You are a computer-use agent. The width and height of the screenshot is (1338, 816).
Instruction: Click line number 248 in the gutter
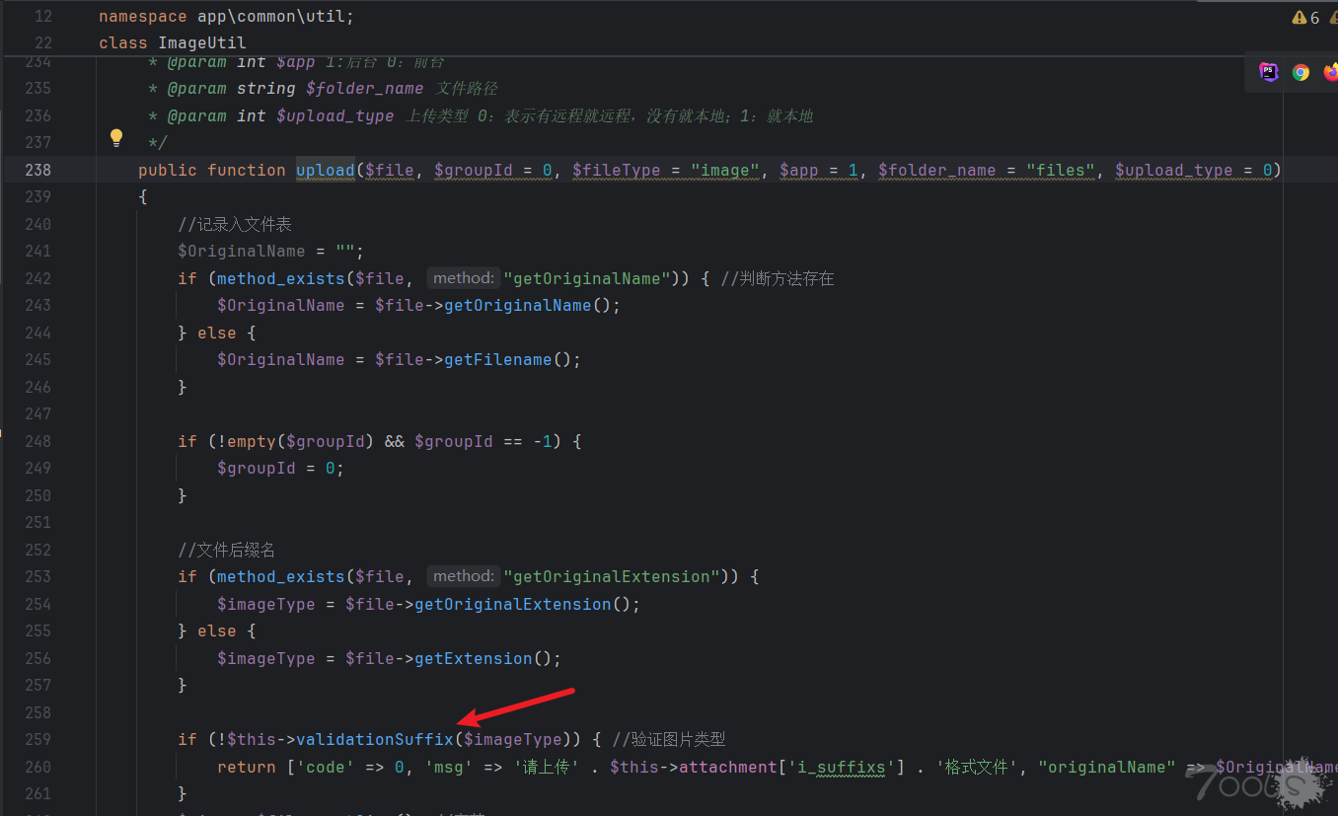pos(37,441)
